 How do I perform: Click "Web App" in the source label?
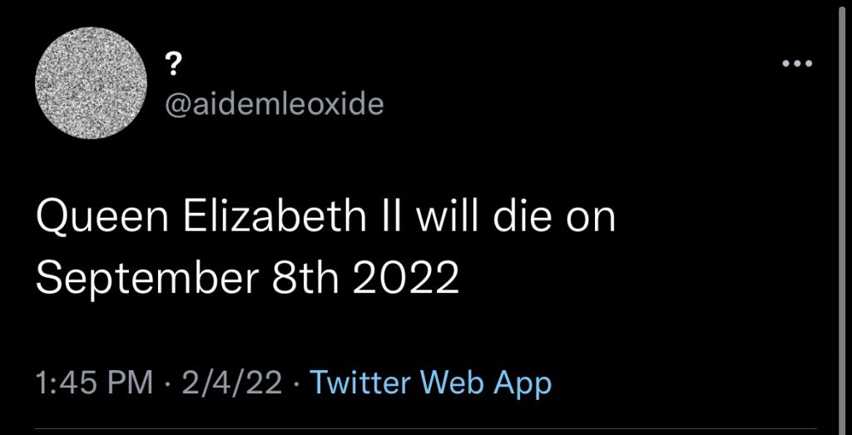click(x=487, y=383)
